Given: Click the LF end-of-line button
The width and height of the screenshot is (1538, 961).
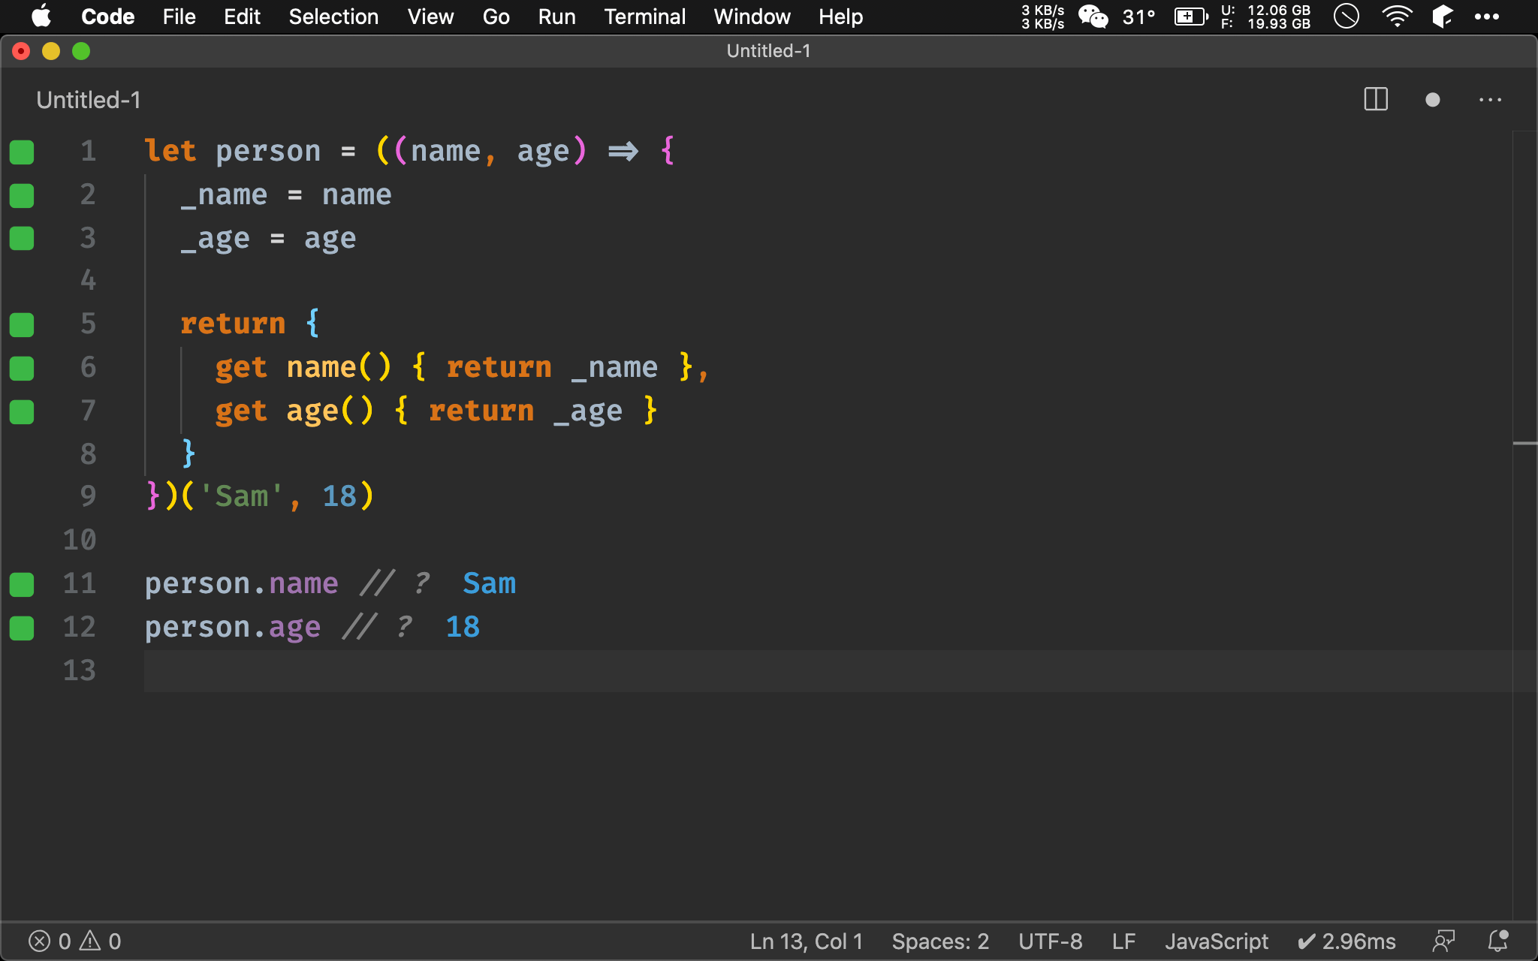Looking at the screenshot, I should pyautogui.click(x=1123, y=941).
